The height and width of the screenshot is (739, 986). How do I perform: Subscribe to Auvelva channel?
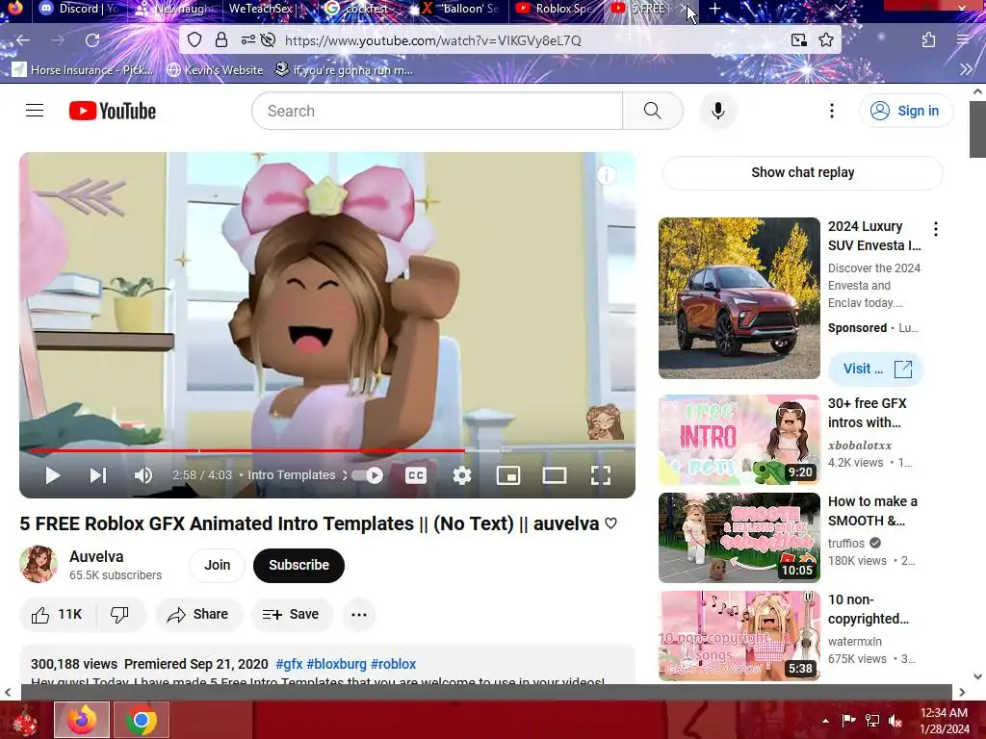pos(298,565)
